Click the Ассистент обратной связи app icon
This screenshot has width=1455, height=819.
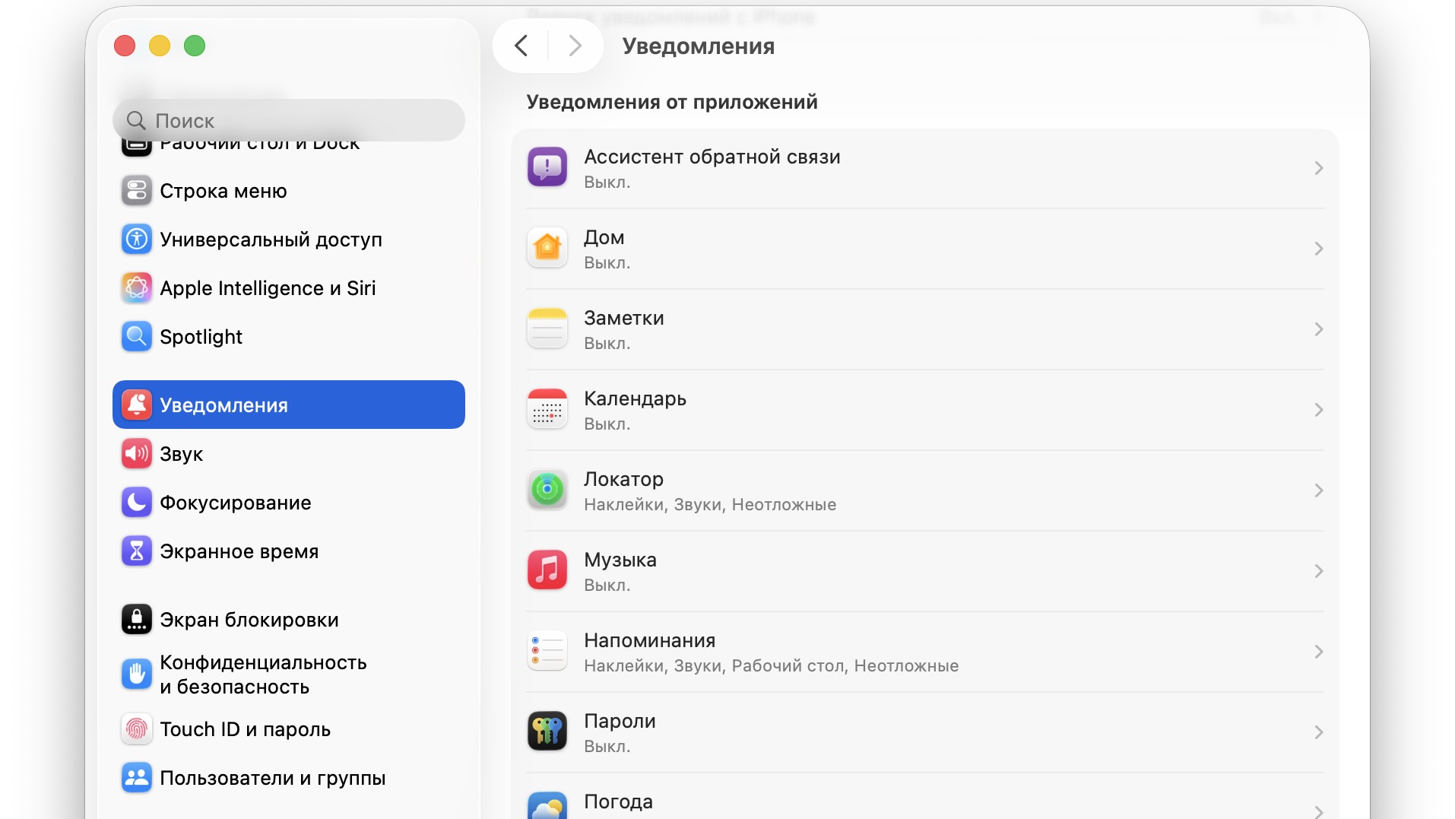[547, 167]
